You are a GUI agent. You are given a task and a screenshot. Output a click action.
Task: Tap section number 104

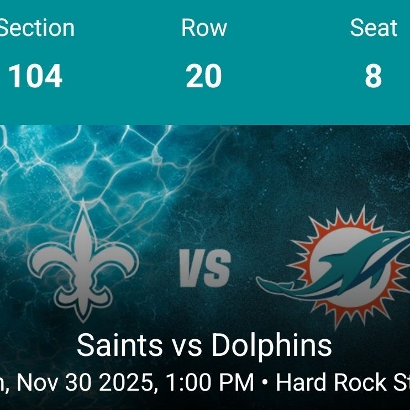[x=35, y=76]
